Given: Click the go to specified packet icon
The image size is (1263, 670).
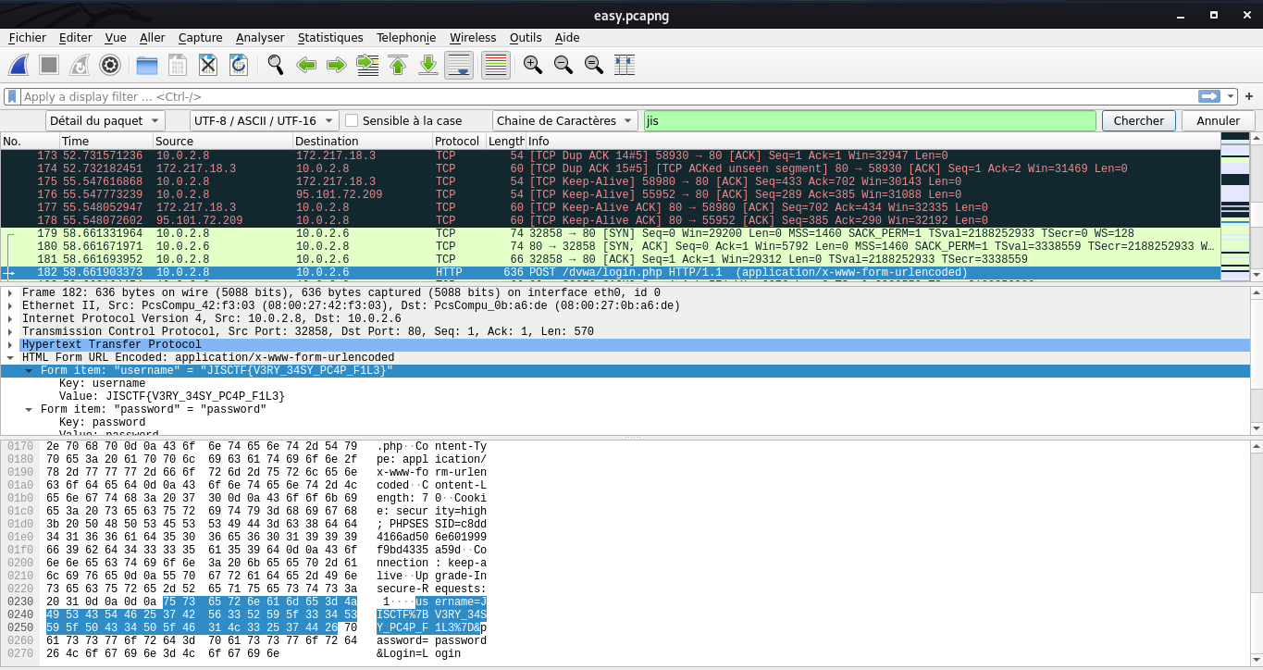Looking at the screenshot, I should tap(367, 65).
